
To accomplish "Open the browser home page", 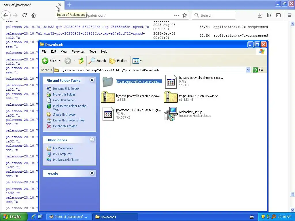I will 34,15.
